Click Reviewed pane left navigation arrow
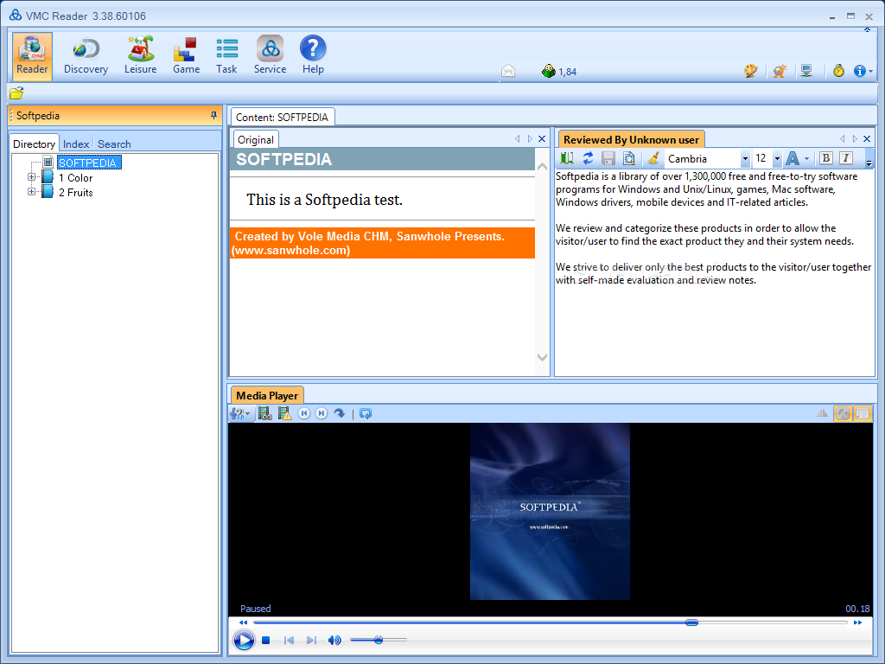 point(843,139)
